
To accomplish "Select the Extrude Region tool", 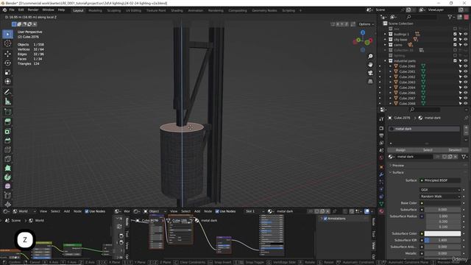I will tap(8, 121).
